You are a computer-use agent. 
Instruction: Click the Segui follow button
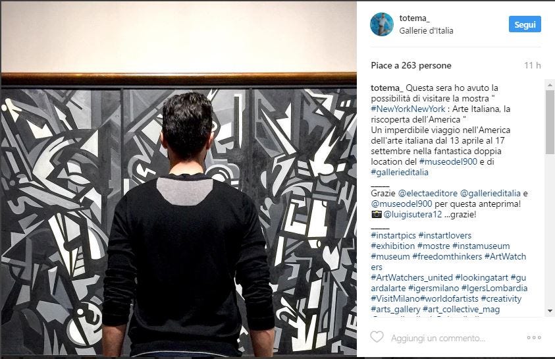pyautogui.click(x=525, y=24)
